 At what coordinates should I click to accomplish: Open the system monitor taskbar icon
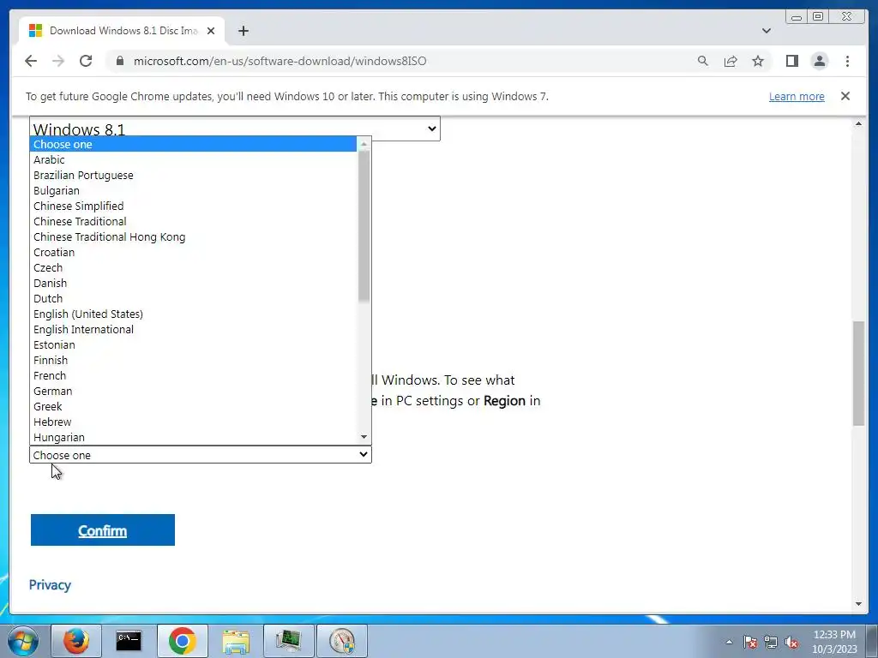point(288,641)
